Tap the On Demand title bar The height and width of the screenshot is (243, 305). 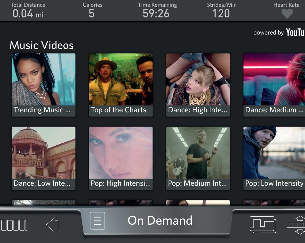point(157,221)
